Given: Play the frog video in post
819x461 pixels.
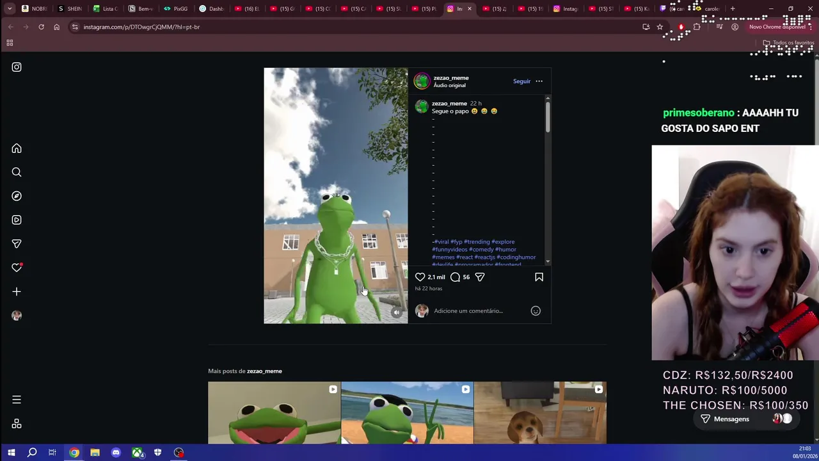Looking at the screenshot, I should click(x=335, y=195).
